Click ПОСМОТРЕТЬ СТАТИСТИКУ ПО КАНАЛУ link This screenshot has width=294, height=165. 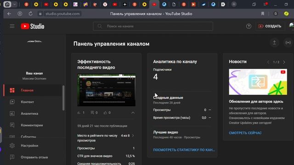point(184,150)
